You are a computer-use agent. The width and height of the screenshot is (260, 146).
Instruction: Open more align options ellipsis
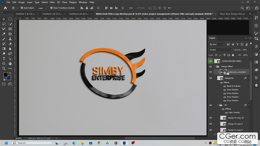(131, 8)
